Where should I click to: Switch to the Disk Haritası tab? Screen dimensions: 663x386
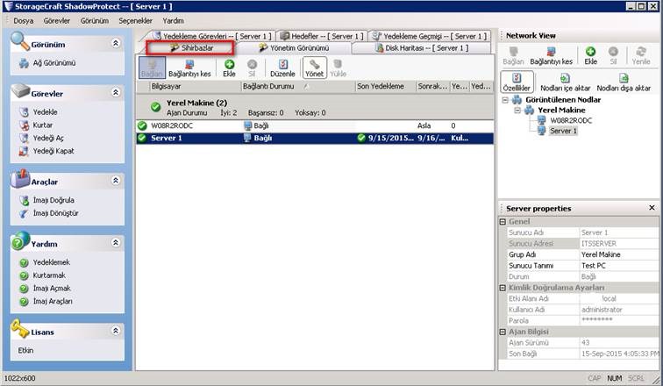click(422, 47)
